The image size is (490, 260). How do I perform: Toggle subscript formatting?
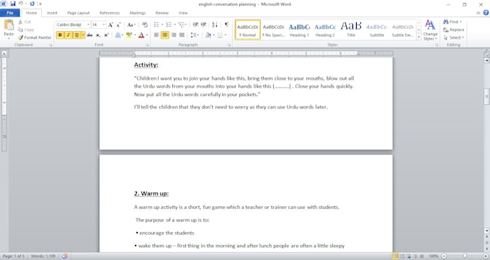pyautogui.click(x=98, y=35)
